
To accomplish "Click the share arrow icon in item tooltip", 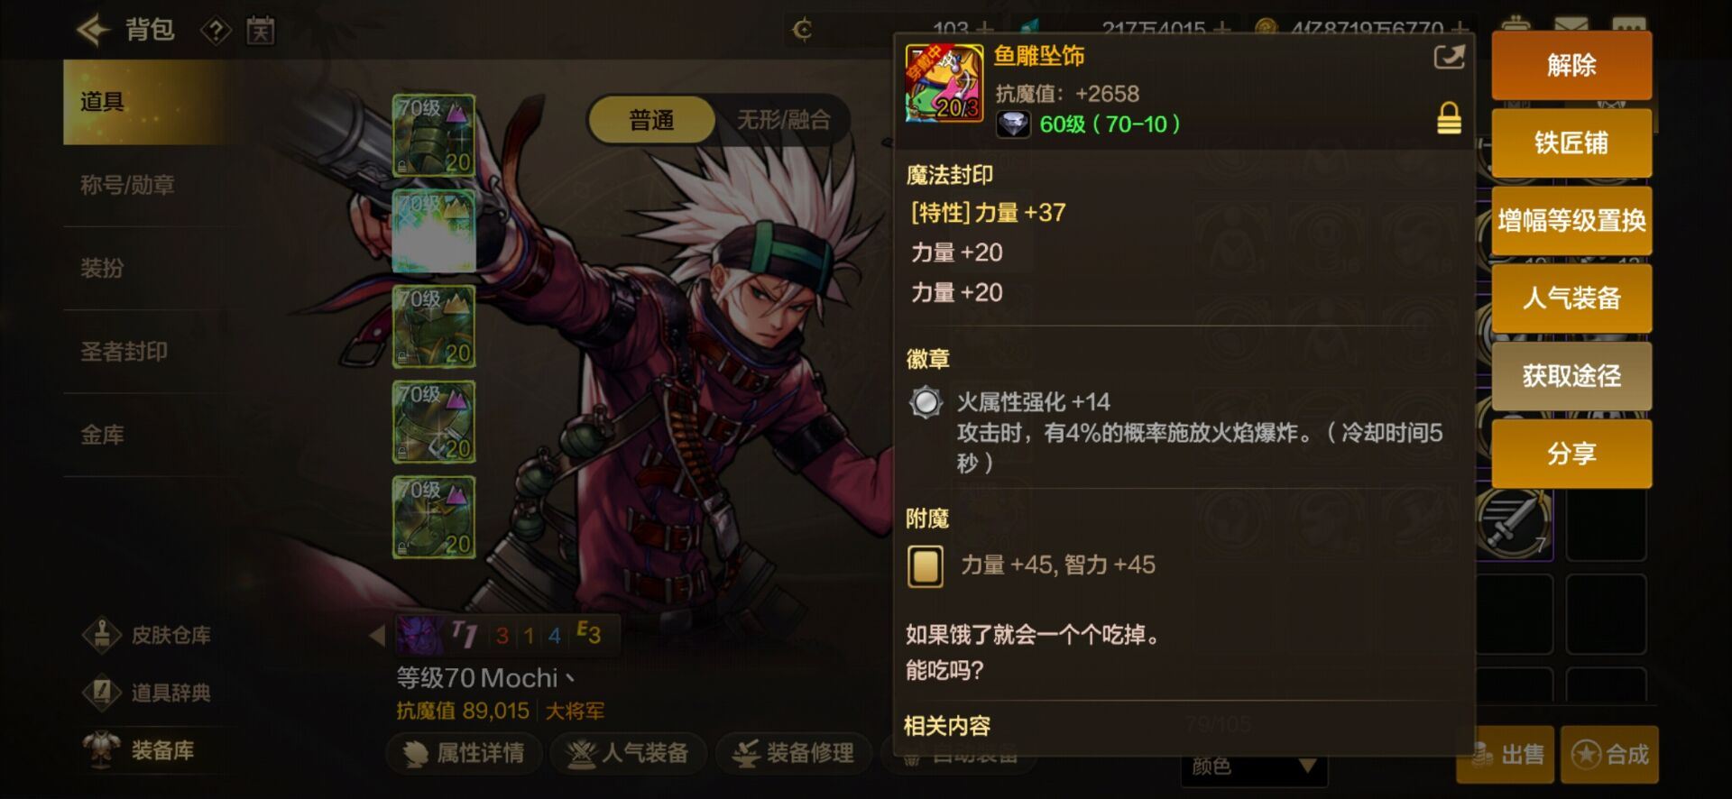I will point(1449,58).
